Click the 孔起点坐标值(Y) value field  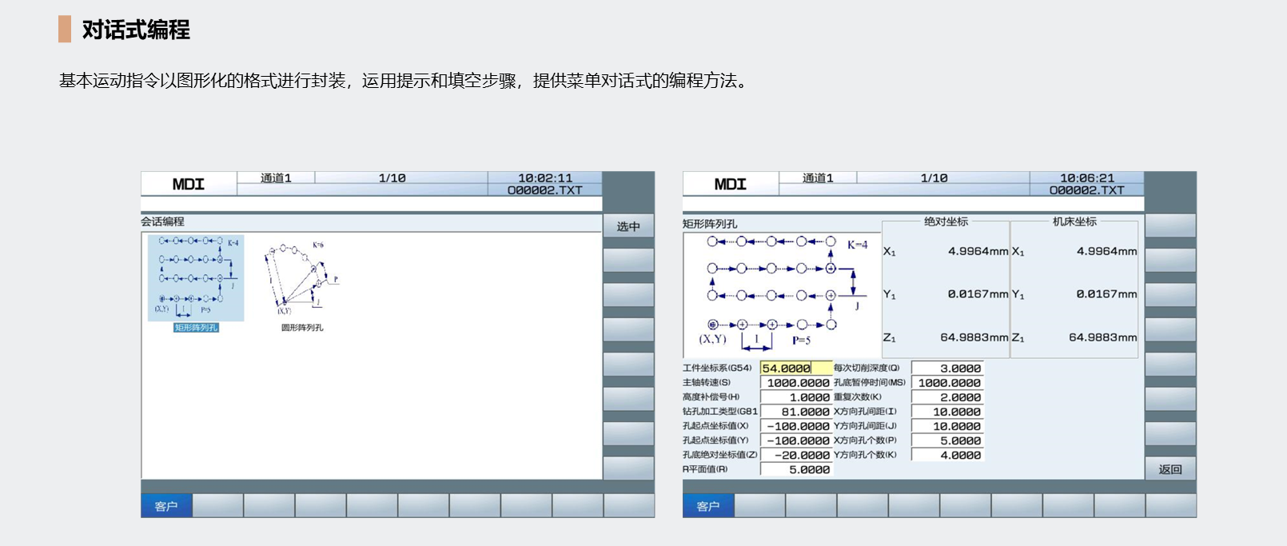(x=795, y=440)
